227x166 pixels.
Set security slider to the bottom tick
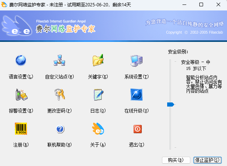tap(175, 147)
